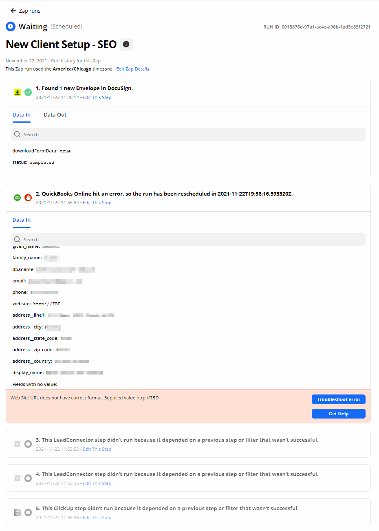Click the Search field in QuickBooks step data
The height and width of the screenshot is (531, 379).
pyautogui.click(x=188, y=240)
